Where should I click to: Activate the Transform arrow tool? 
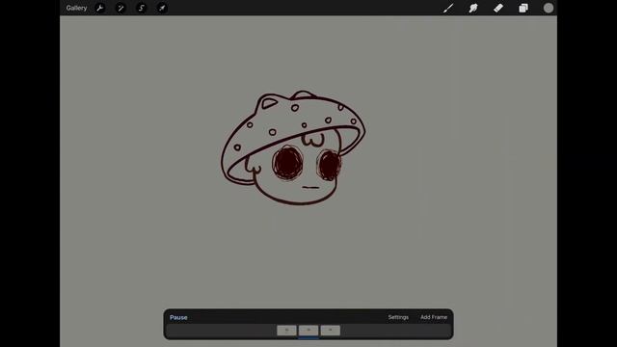coord(162,8)
